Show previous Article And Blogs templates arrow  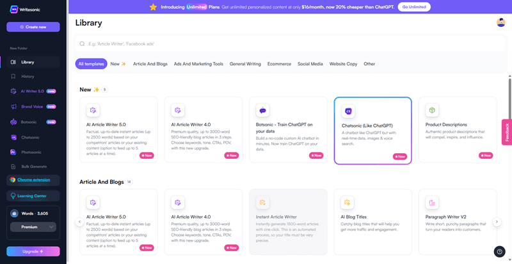[79, 222]
